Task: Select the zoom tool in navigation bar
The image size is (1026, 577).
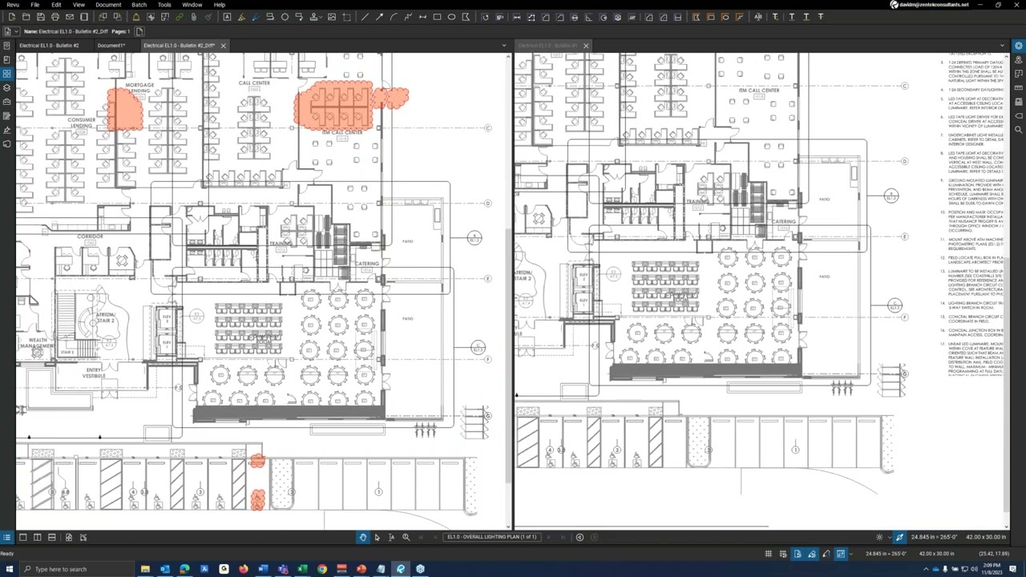Action: click(406, 537)
